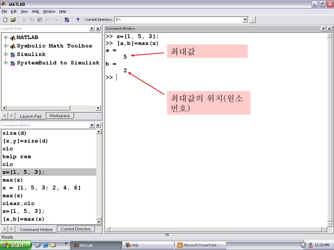Click the network tray icon
This screenshot has width=334, height=250.
tap(310, 245)
